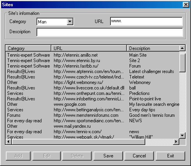The image size is (191, 166).
Task: Click into the URL input field
Action: [x=146, y=21]
